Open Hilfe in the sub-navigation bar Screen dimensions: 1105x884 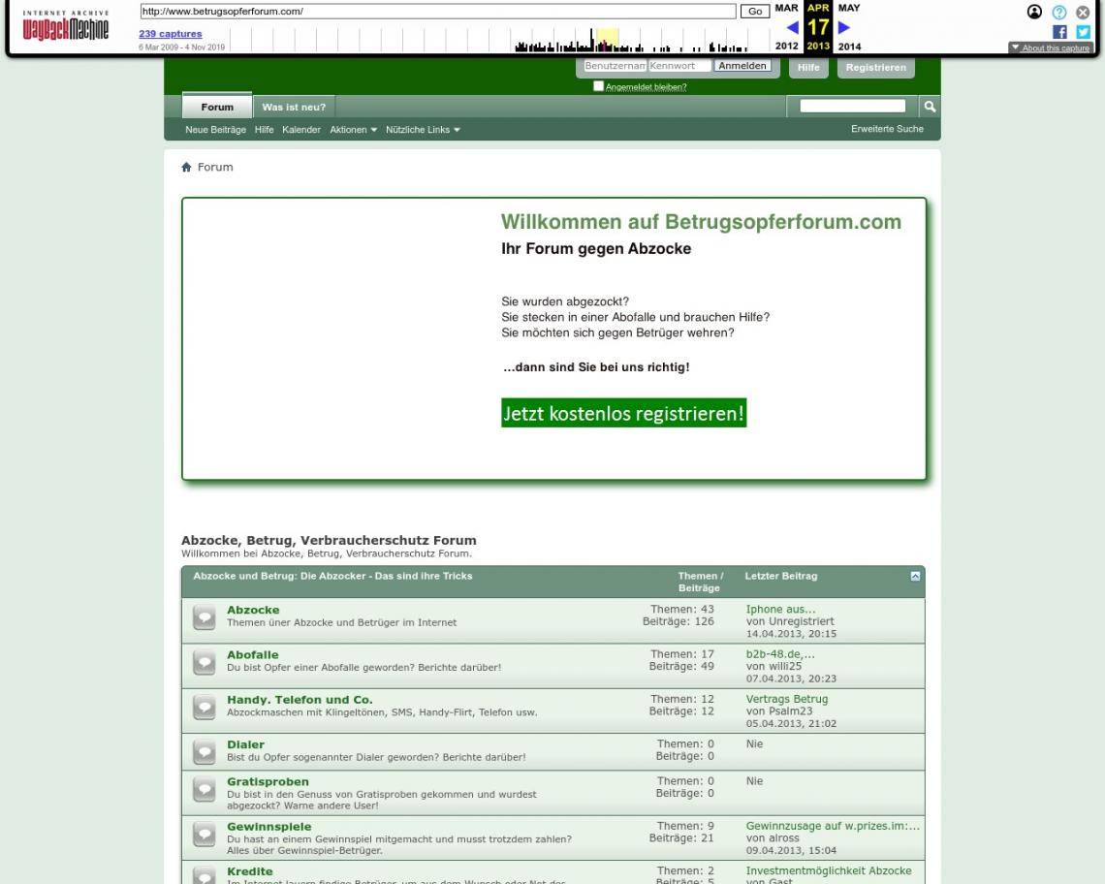265,130
